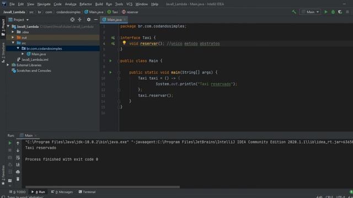353x198 pixels.
Task: Click the implemented gutter icon on reservar line
Action: 113,43
